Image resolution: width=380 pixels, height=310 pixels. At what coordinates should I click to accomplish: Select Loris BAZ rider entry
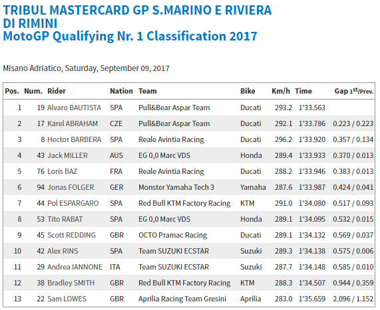[63, 171]
